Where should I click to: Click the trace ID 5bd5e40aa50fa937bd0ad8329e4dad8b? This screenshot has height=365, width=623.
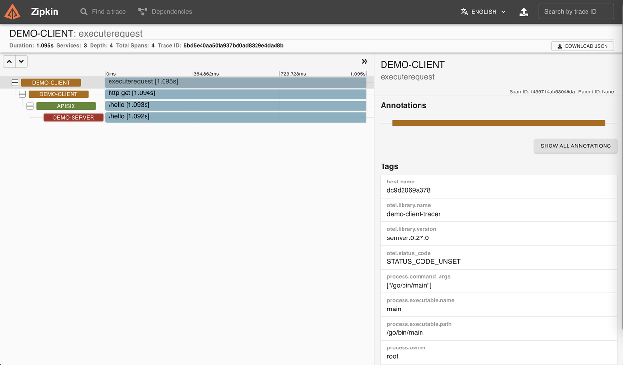234,46
